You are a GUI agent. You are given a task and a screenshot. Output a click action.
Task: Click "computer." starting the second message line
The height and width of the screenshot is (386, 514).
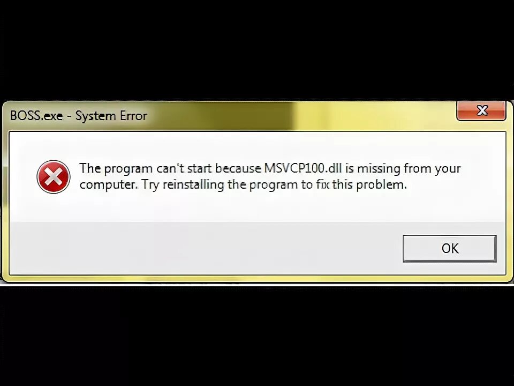[109, 185]
